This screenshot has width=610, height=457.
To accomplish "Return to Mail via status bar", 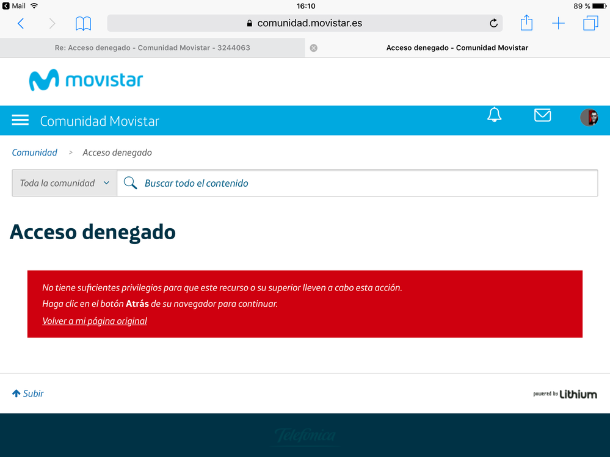I will 14,5.
